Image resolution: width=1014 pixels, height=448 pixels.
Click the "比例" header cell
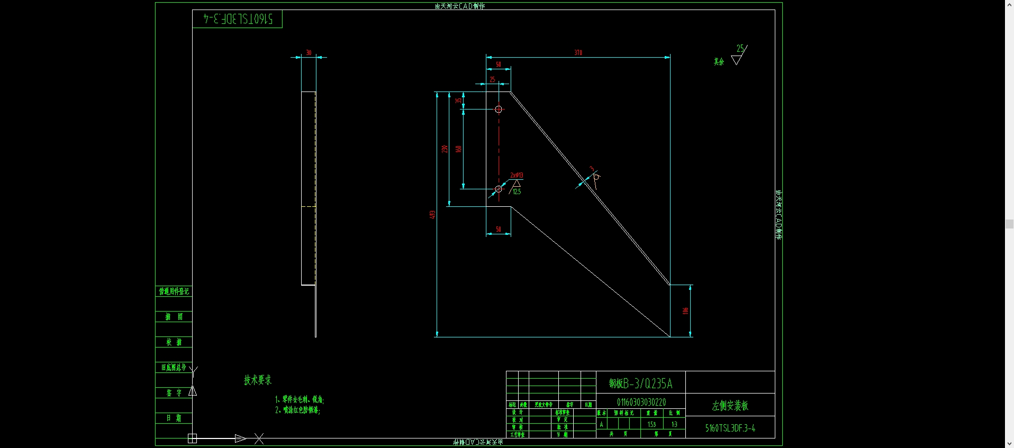pos(674,413)
